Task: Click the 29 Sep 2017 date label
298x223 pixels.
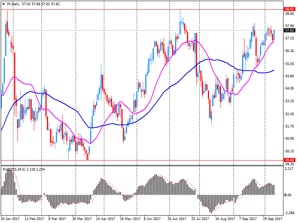Action: 273,219
